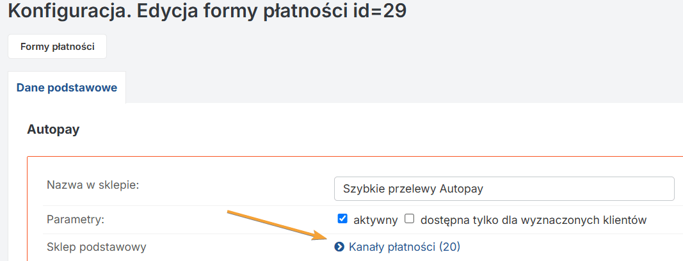Open the Kanały płatności (20) link
Screen dimensions: 683x261
404,247
